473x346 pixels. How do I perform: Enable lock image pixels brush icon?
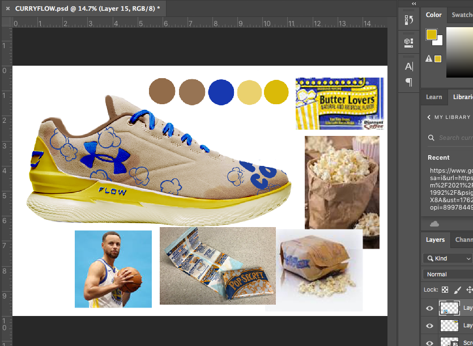(x=457, y=289)
